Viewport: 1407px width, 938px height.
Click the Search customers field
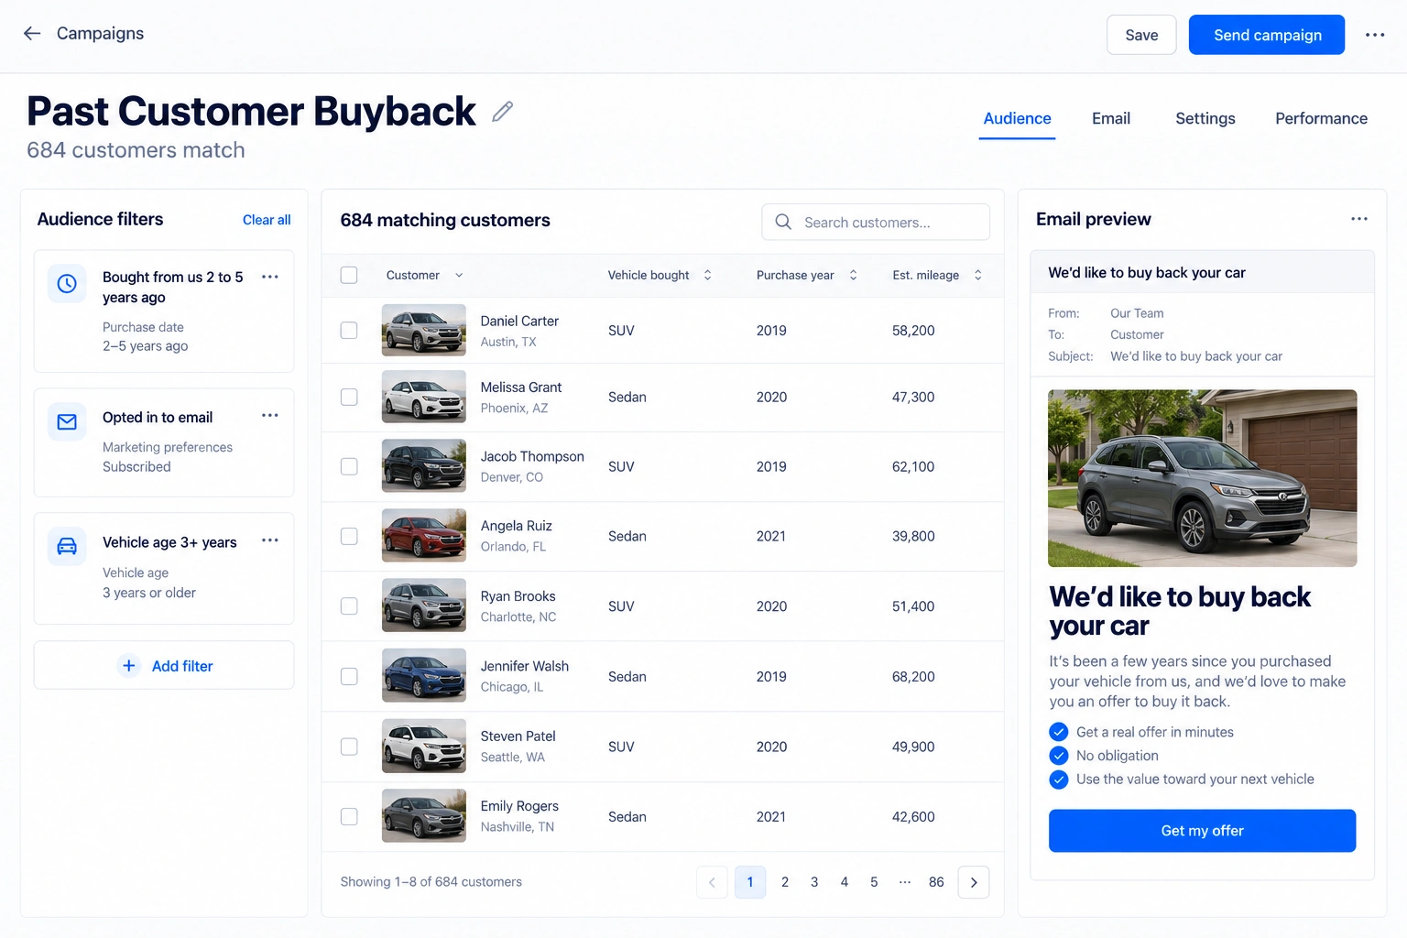pyautogui.click(x=876, y=222)
